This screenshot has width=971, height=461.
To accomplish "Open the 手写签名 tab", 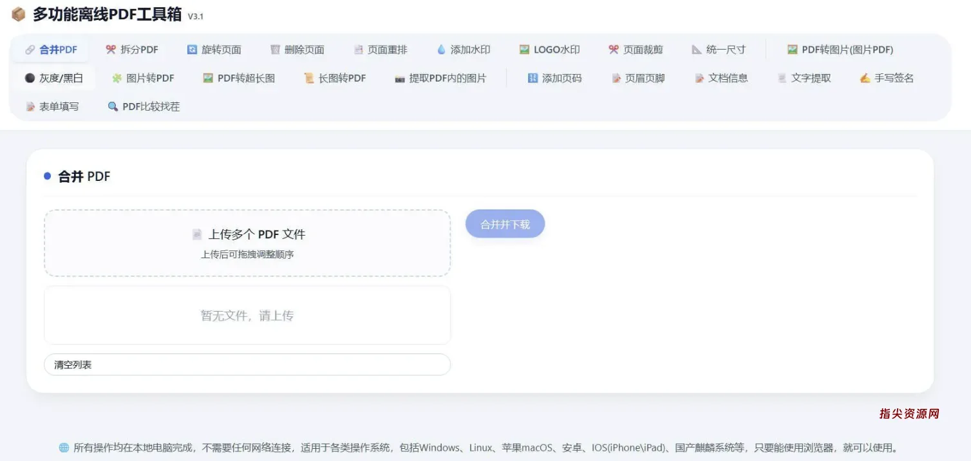I will click(887, 78).
